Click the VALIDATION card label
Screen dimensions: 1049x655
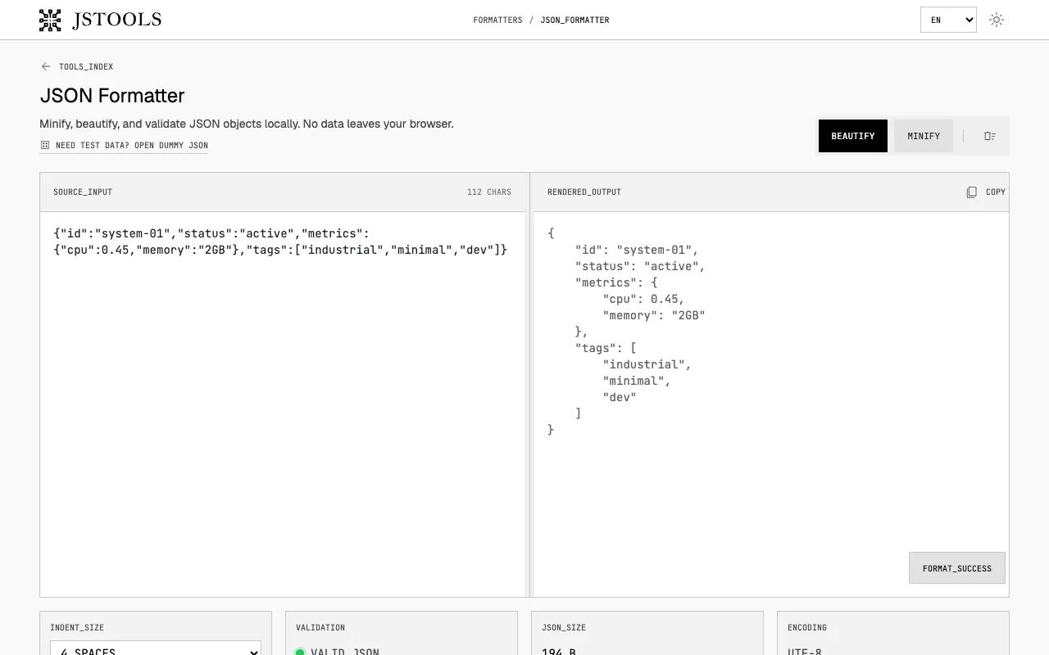tap(320, 627)
